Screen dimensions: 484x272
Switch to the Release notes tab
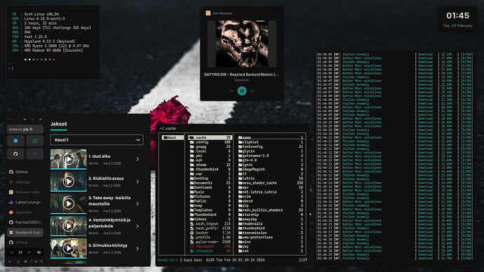coord(25,192)
